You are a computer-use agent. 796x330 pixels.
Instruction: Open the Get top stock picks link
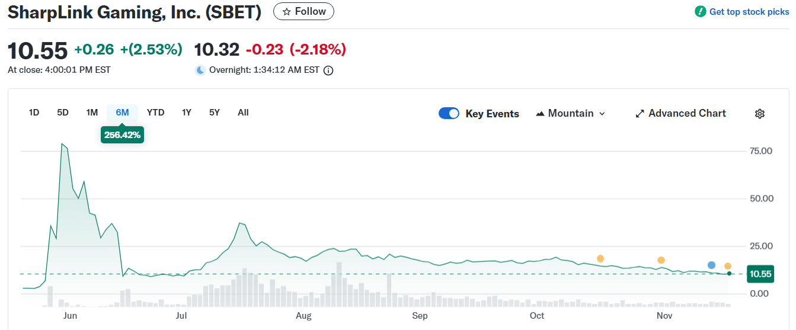point(749,12)
